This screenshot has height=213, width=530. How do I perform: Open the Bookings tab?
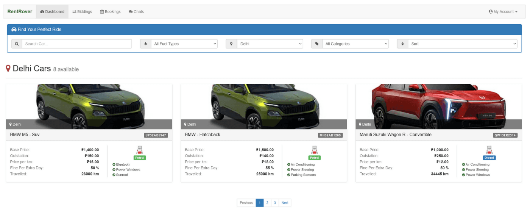[110, 11]
